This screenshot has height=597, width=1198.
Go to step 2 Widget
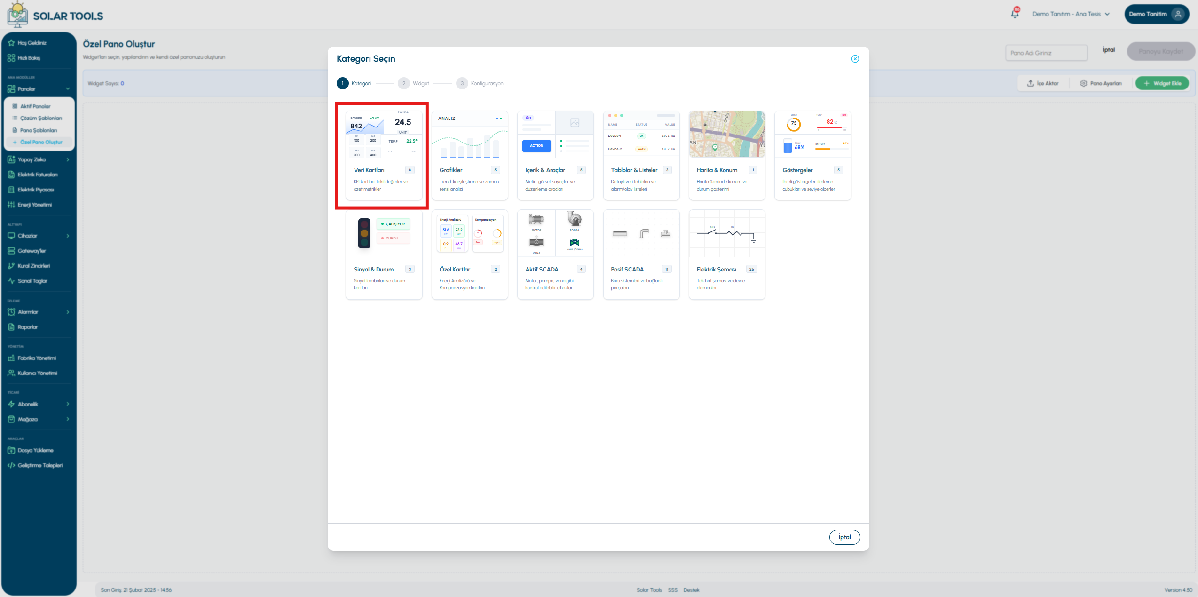pyautogui.click(x=413, y=83)
